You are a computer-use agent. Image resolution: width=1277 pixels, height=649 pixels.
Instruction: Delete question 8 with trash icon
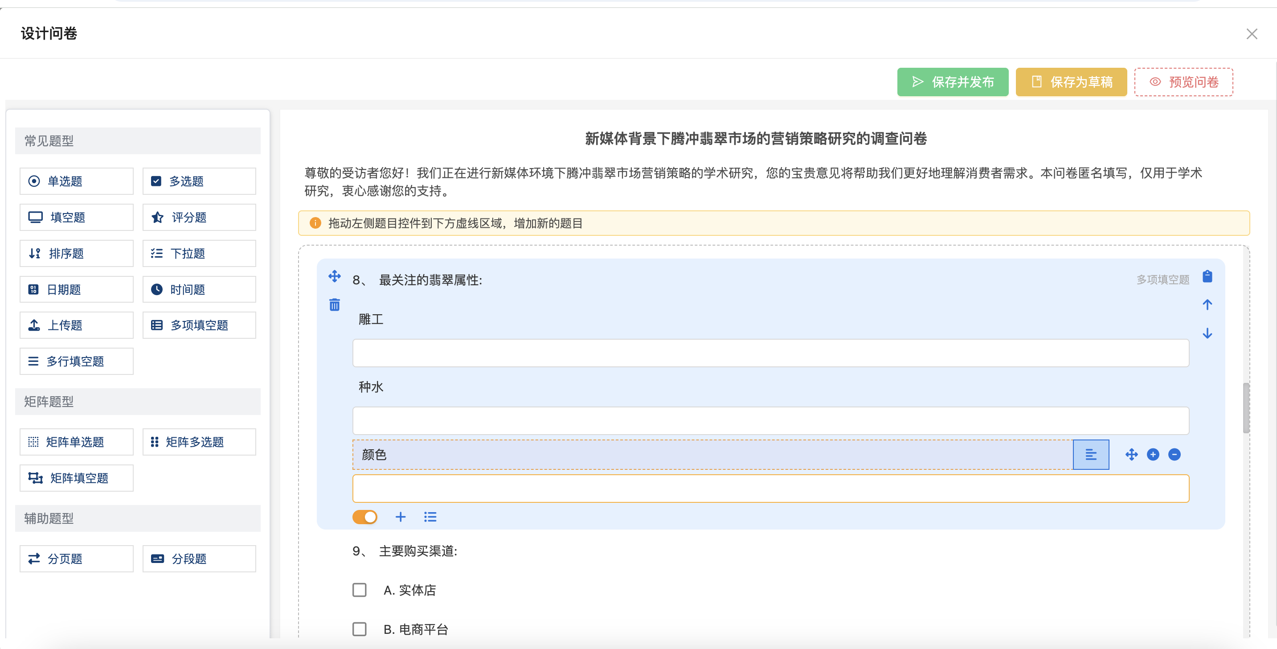point(335,304)
